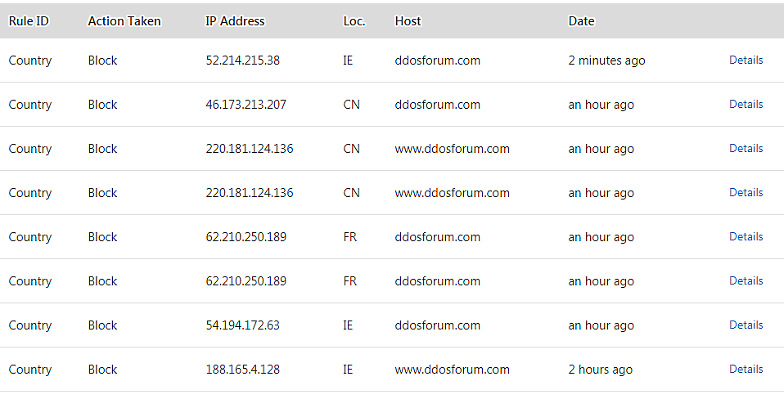
Task: Open the Details link for 54.194.172.63
Action: pyautogui.click(x=746, y=325)
